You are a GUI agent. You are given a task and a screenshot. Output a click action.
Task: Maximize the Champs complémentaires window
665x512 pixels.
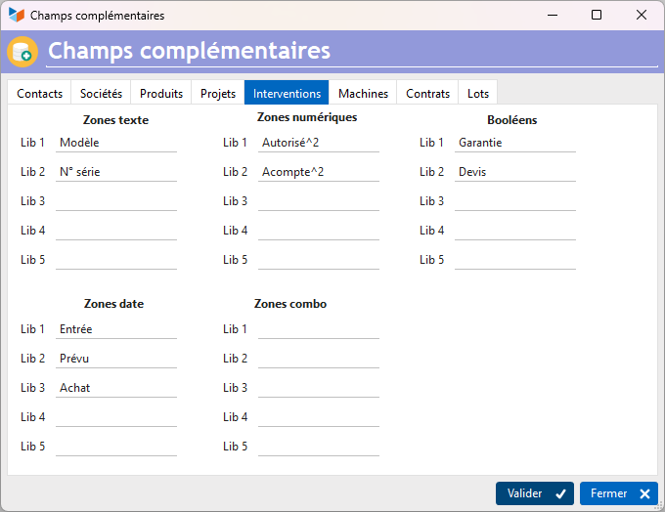pyautogui.click(x=597, y=15)
